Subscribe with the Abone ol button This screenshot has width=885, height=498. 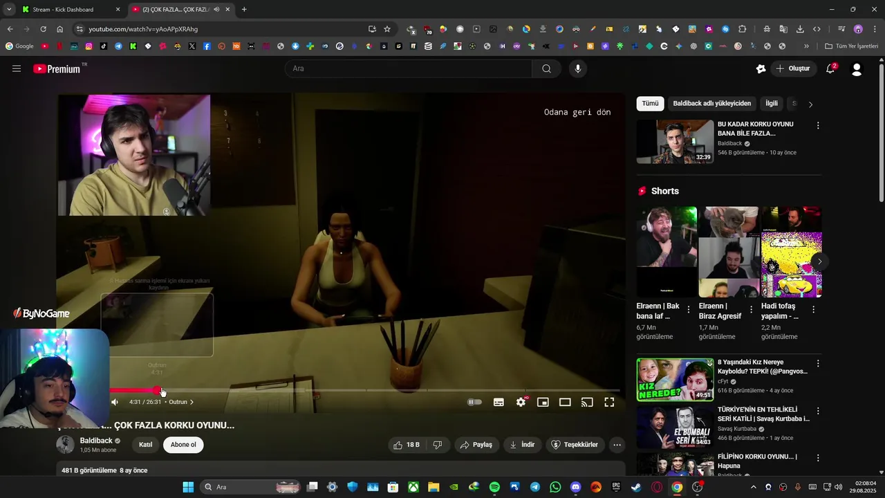(x=183, y=445)
